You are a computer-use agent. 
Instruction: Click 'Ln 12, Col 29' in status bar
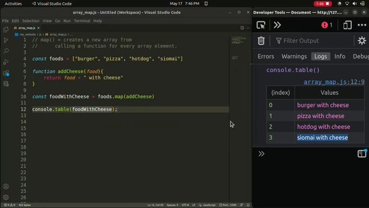(155, 205)
